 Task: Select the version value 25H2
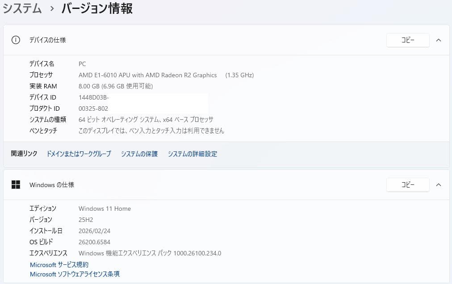tap(86, 220)
